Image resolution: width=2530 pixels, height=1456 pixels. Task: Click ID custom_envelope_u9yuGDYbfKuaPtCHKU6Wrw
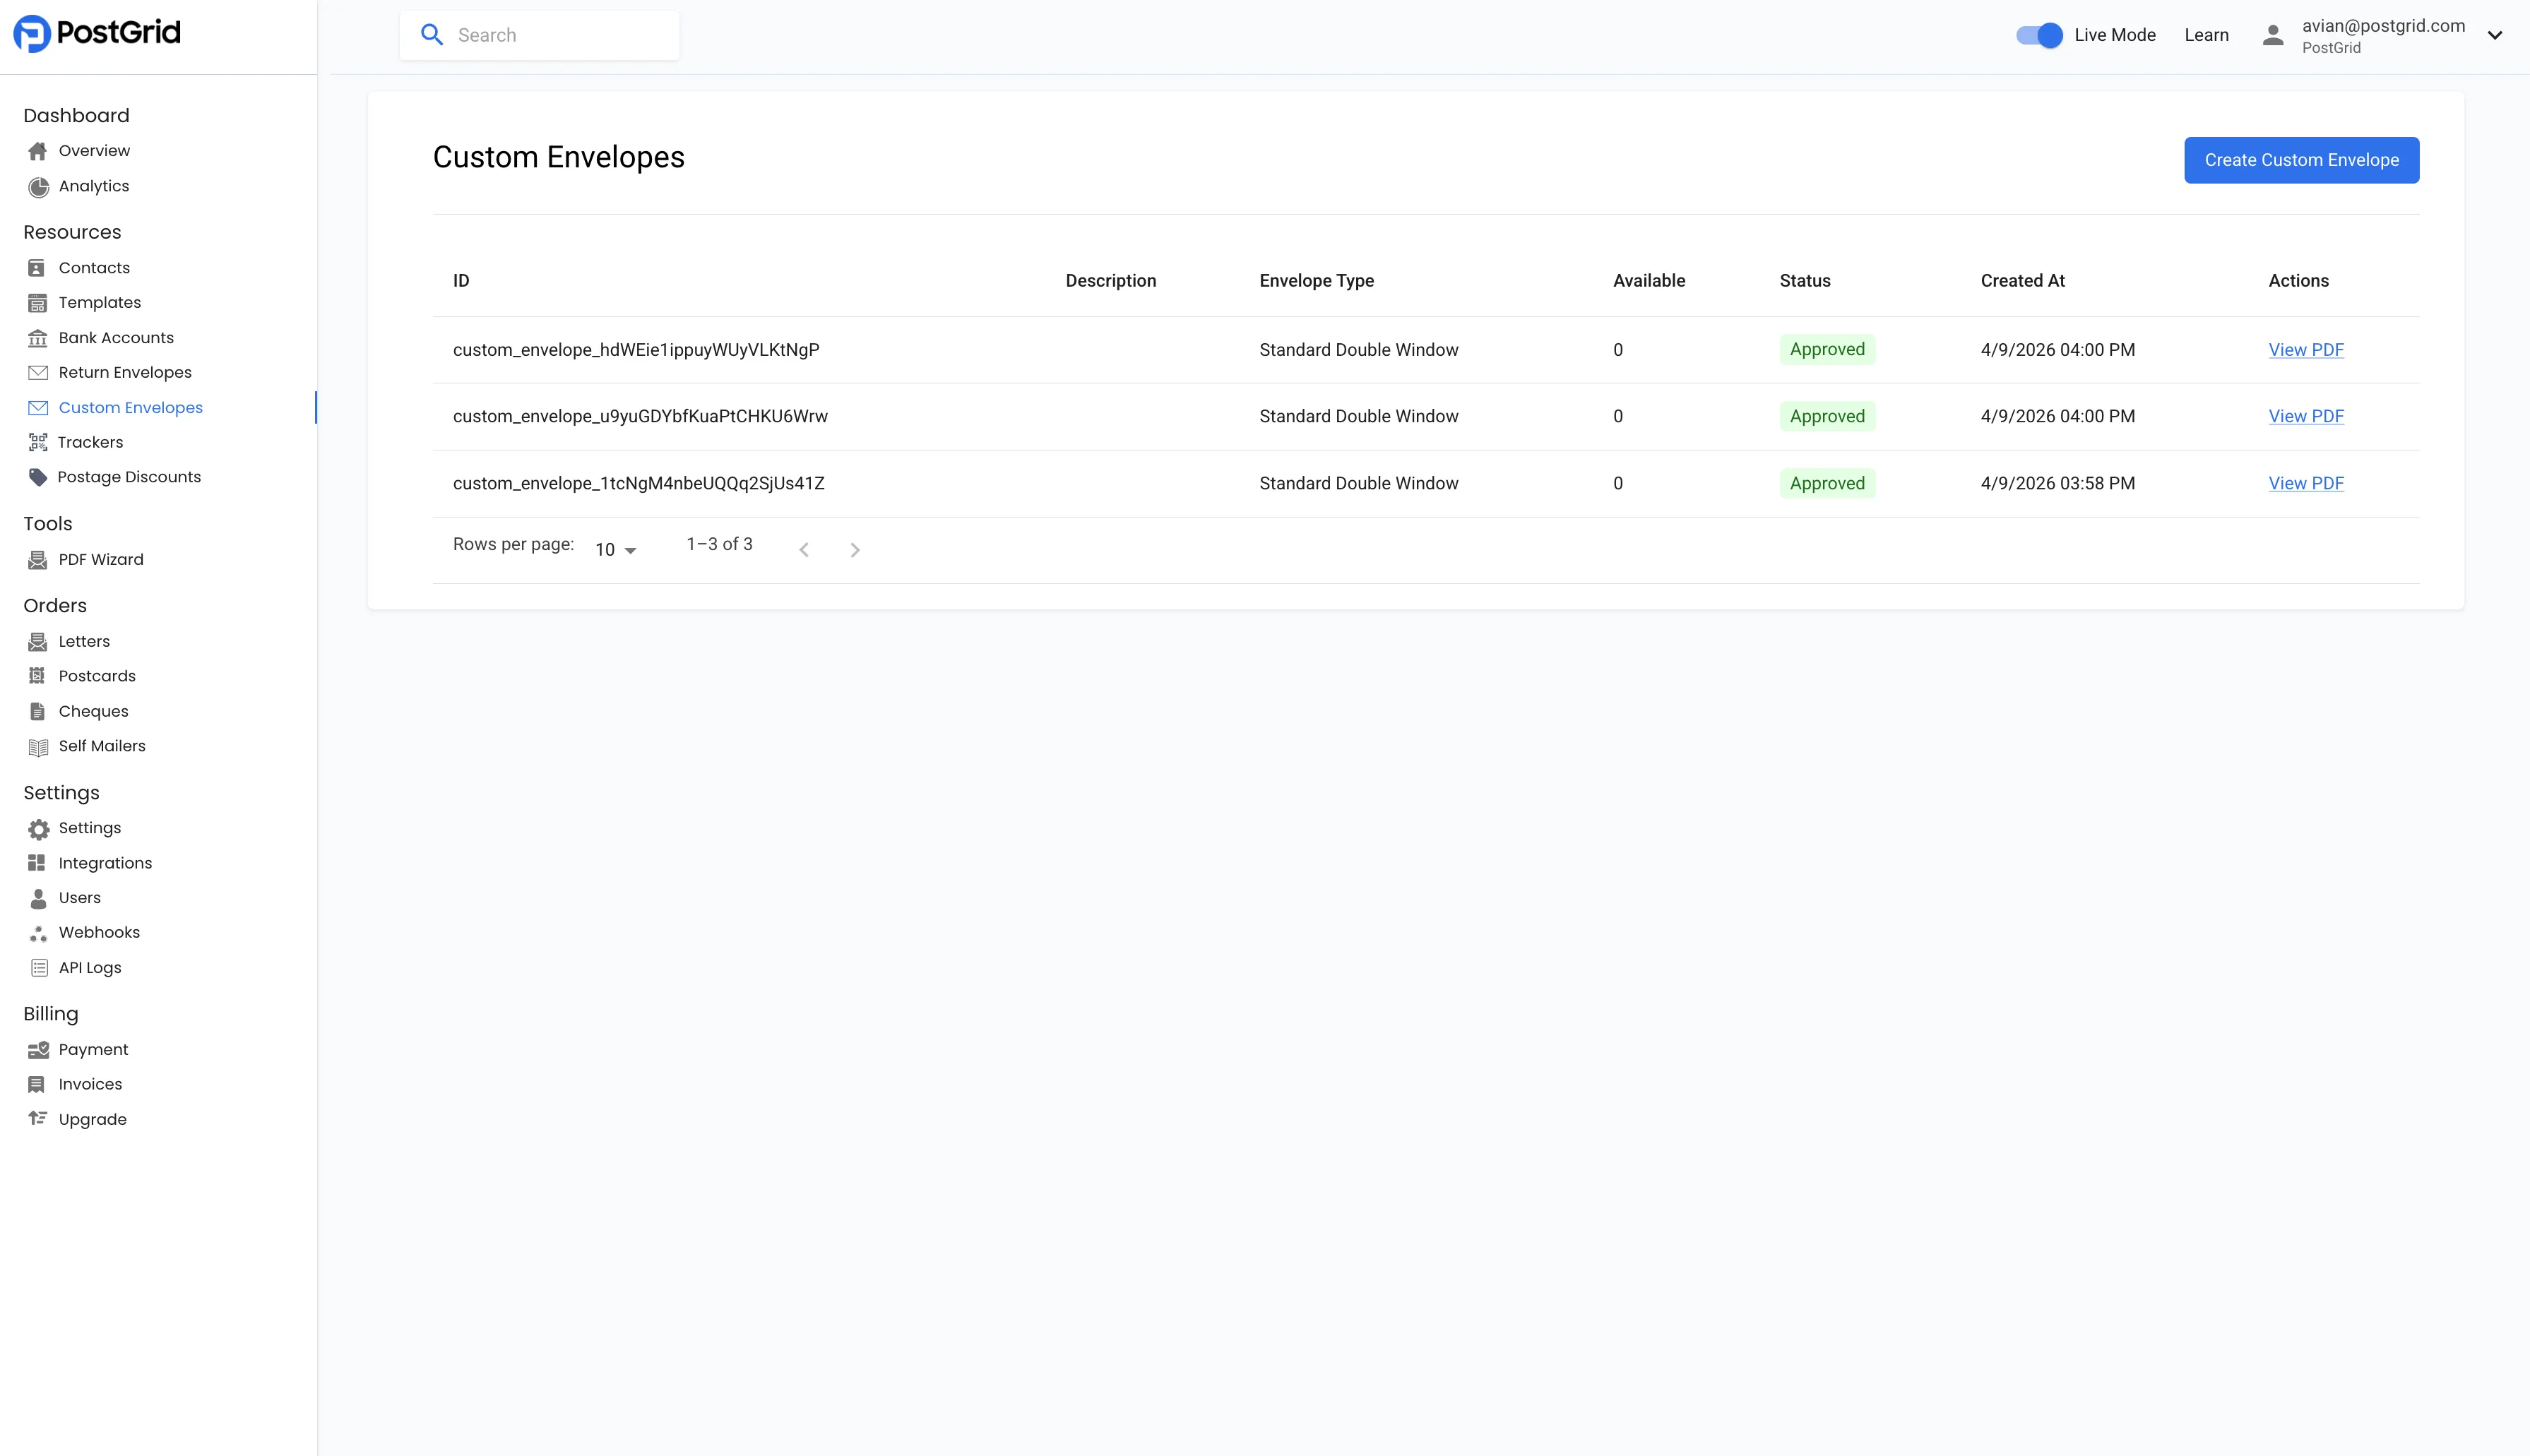640,417
